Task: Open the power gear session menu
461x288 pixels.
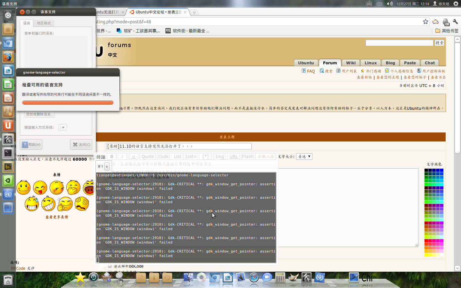Action: (x=456, y=4)
